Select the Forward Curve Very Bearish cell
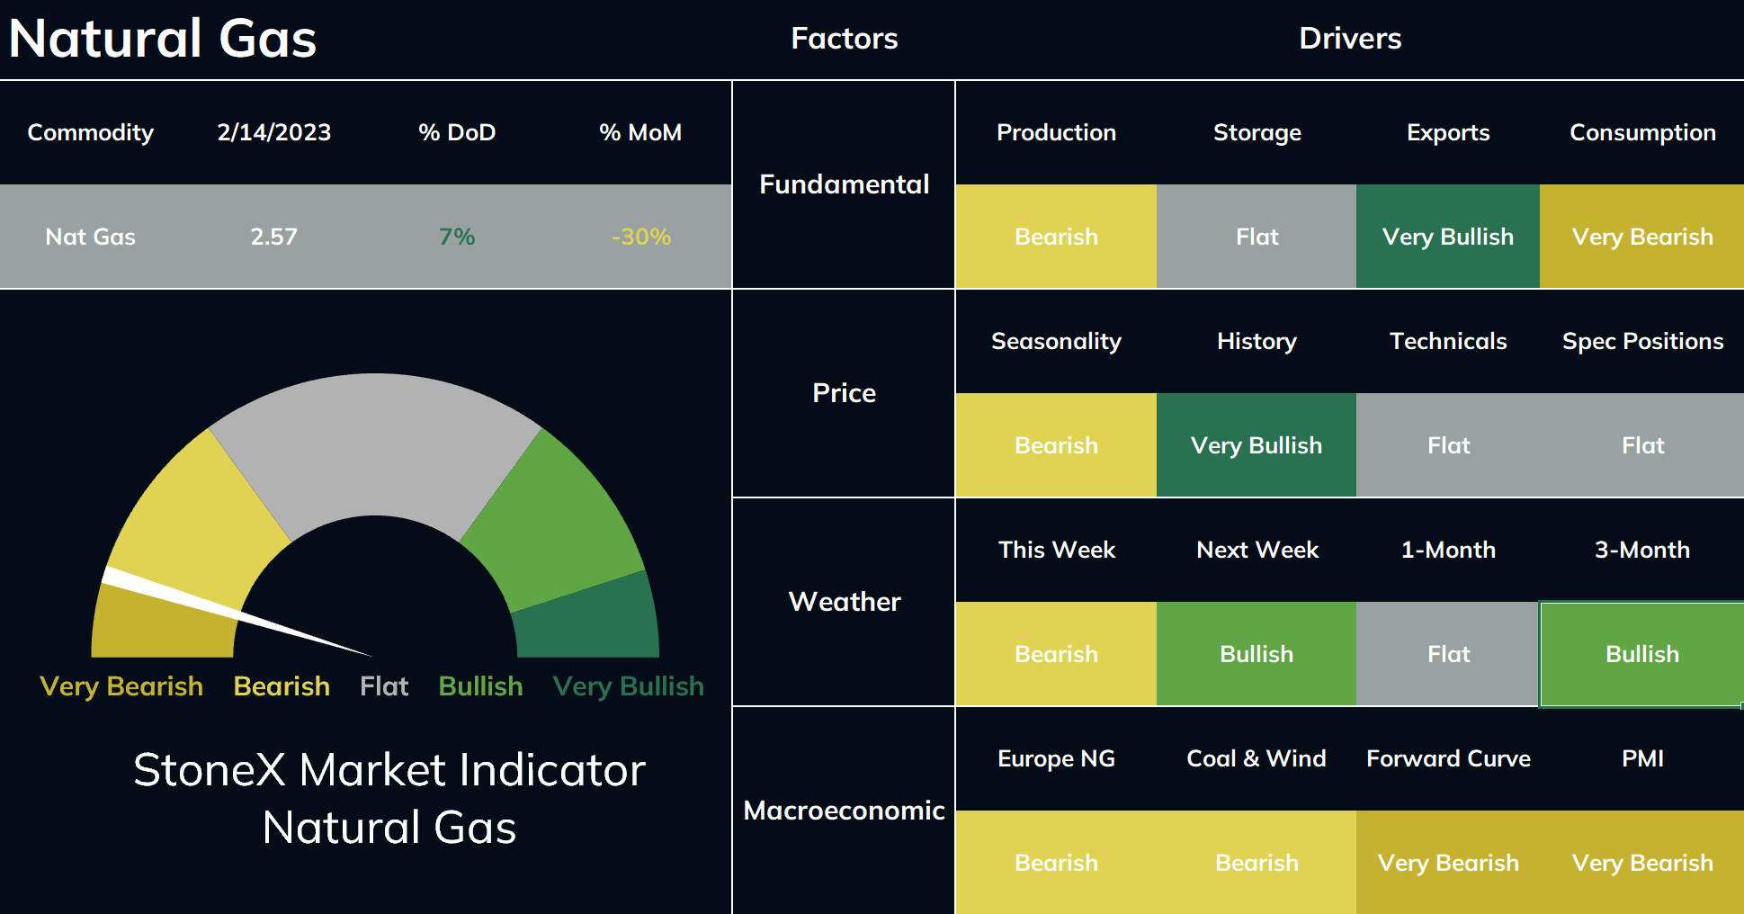 (x=1447, y=863)
